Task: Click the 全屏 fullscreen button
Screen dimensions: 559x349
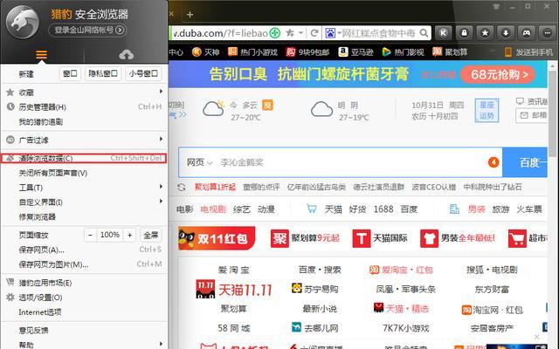Action: click(150, 235)
